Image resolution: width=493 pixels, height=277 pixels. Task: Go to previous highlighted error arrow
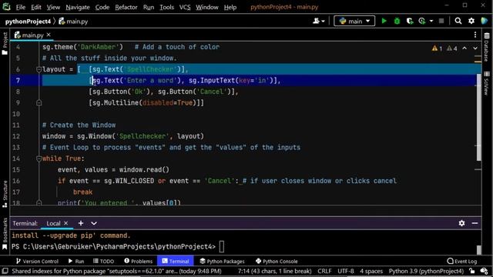(x=464, y=48)
